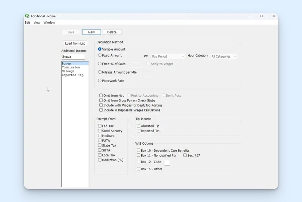
Task: Check FUTA exemption
Action: click(100, 140)
